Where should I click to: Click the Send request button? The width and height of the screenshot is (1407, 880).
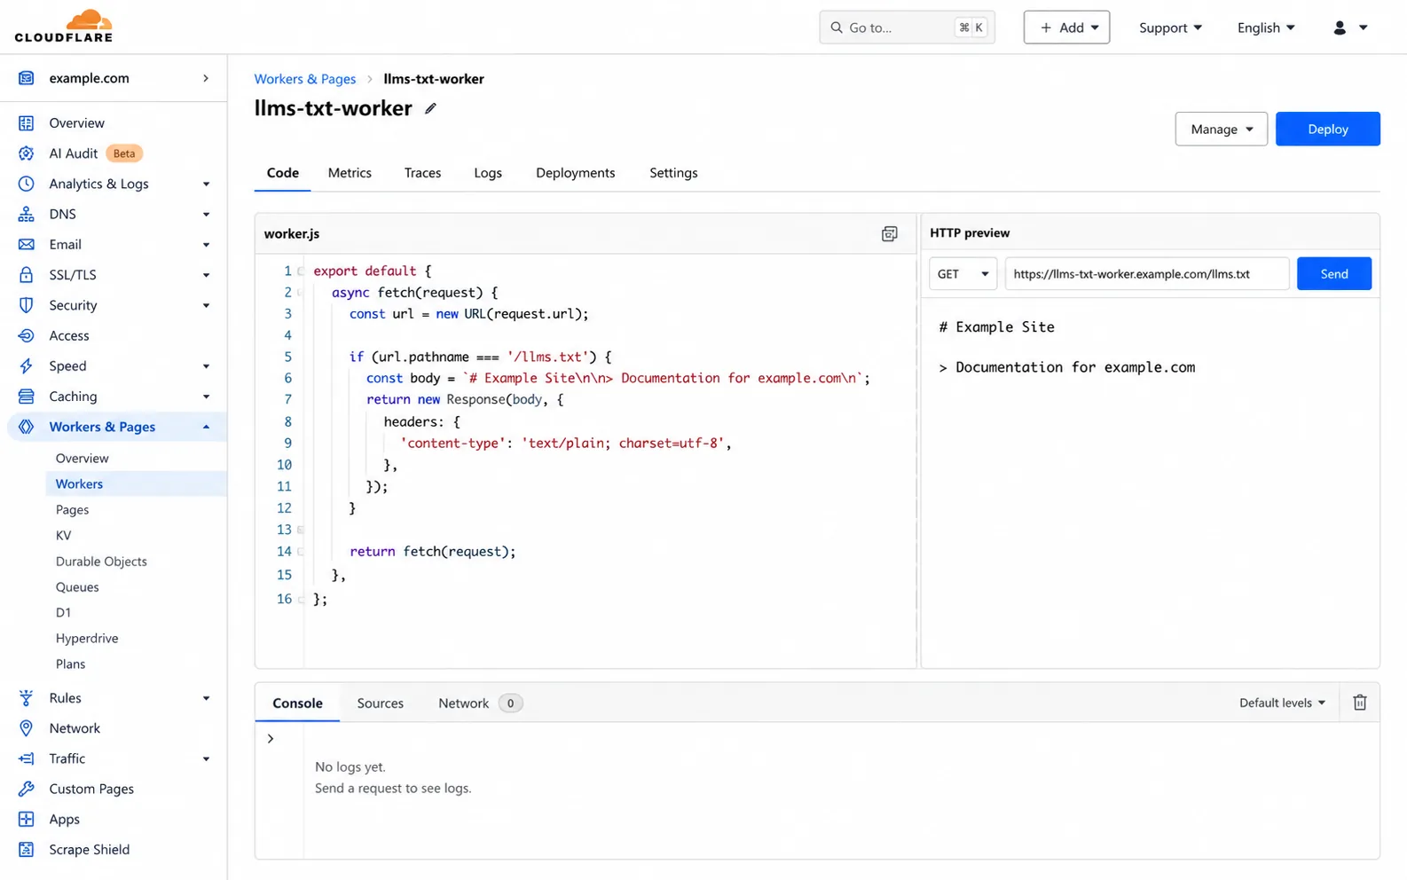(x=1333, y=273)
